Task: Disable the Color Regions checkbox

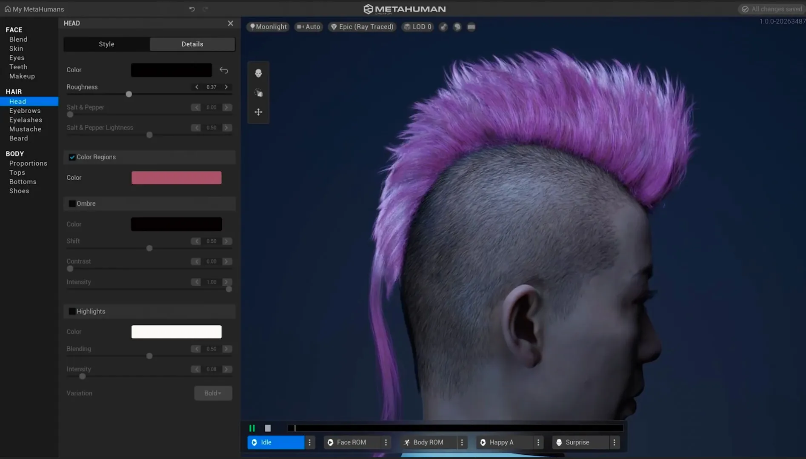Action: coord(72,157)
